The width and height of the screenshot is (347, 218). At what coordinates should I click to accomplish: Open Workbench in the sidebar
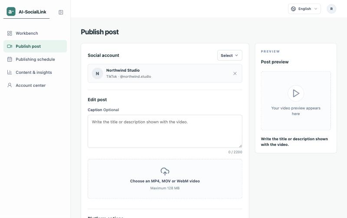pos(35,33)
